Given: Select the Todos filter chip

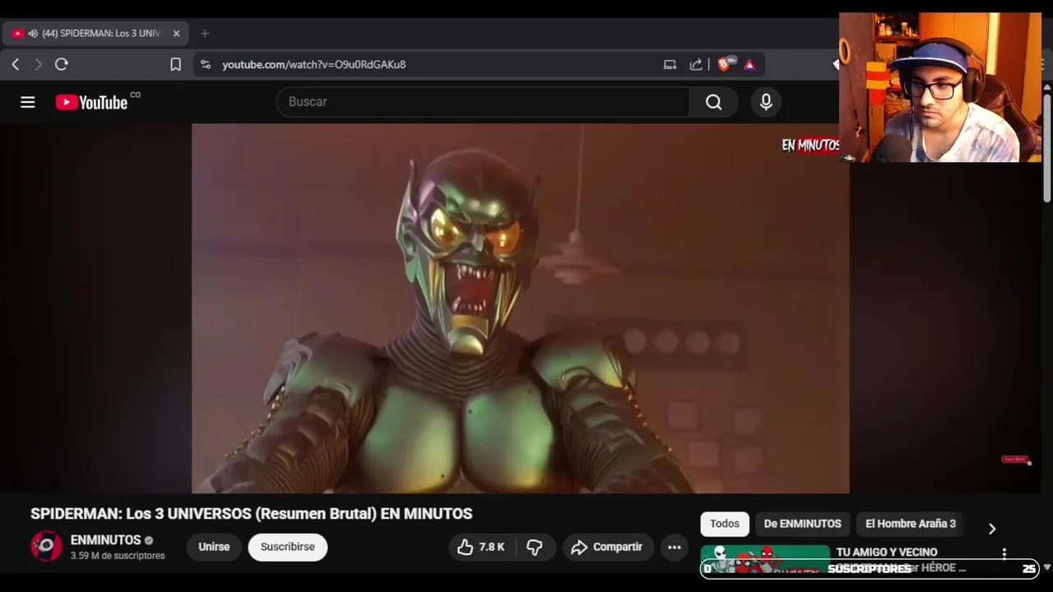Looking at the screenshot, I should (725, 524).
